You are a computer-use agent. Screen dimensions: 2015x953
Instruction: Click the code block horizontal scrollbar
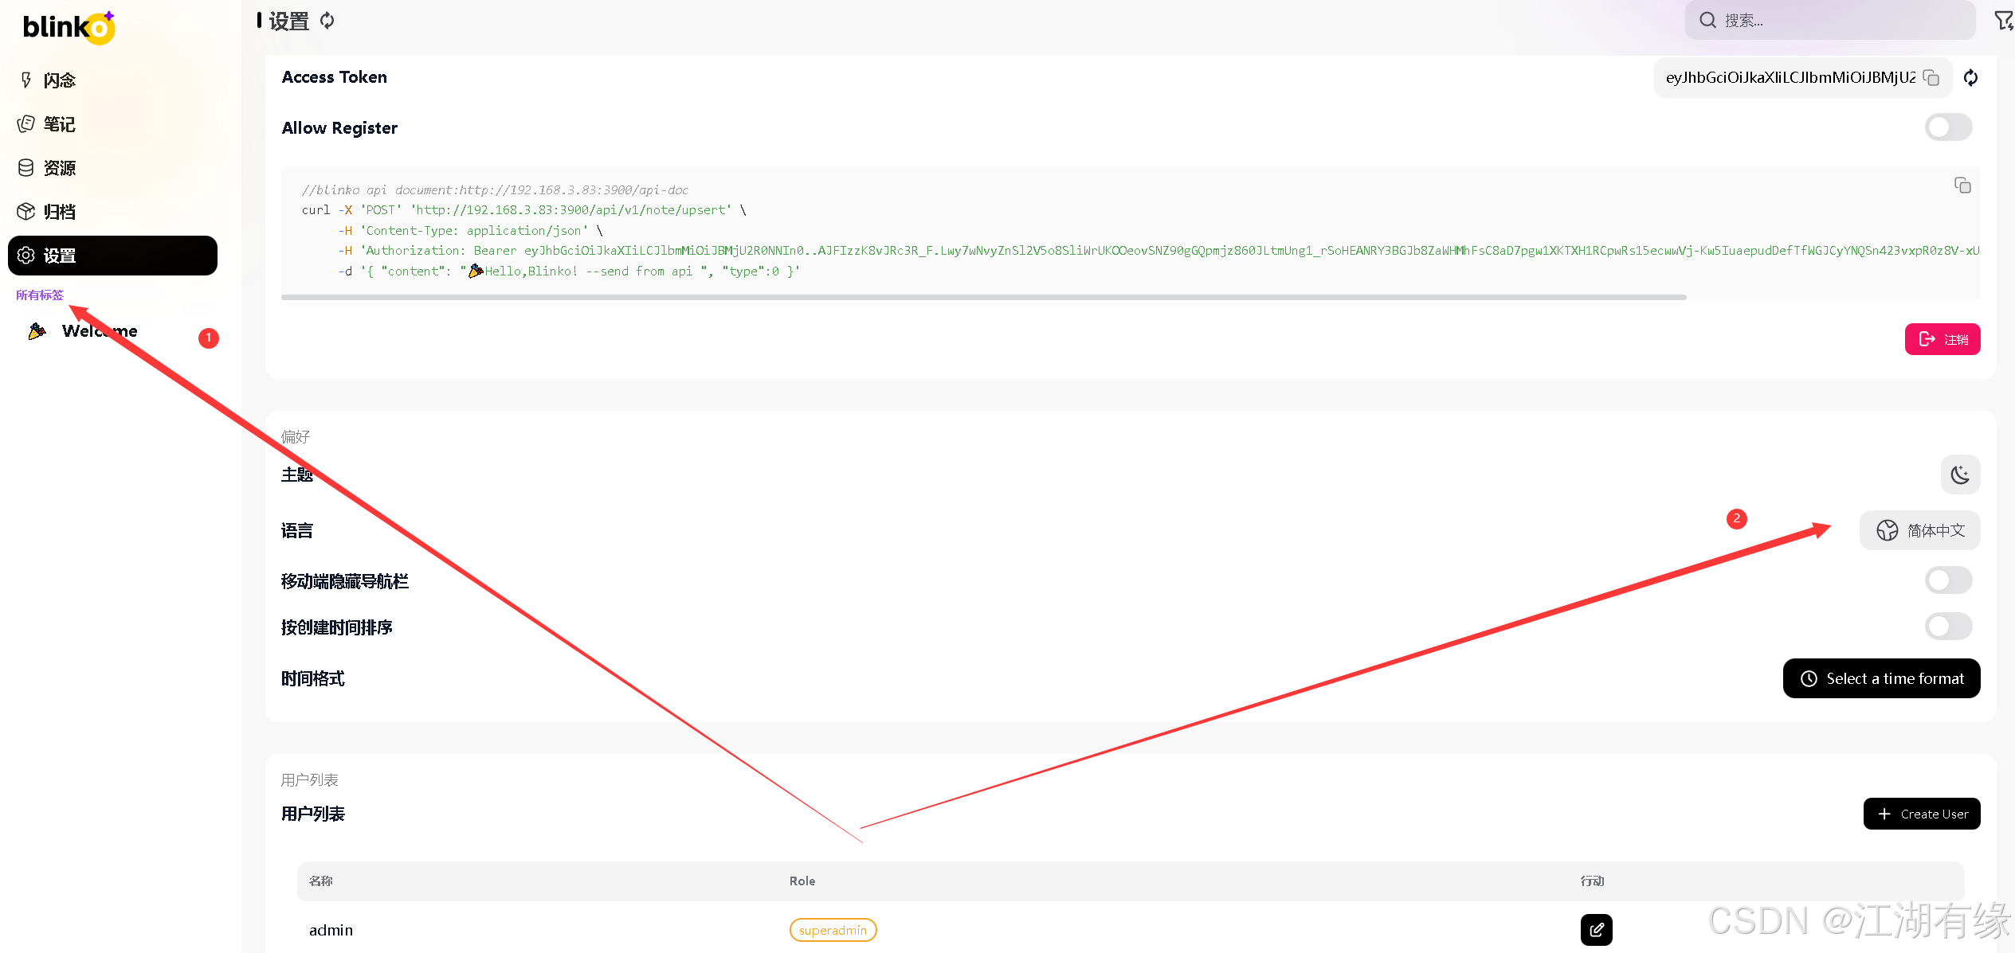click(983, 297)
